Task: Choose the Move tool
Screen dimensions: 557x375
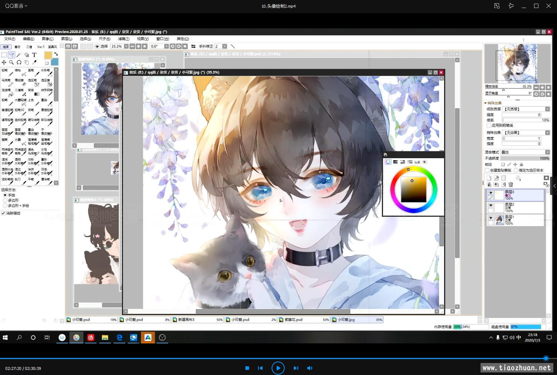Action: [4, 63]
